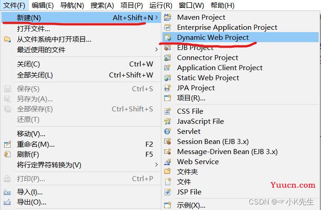321x210 pixels.
Task: Click the Application Client Project icon
Action: coord(168,68)
